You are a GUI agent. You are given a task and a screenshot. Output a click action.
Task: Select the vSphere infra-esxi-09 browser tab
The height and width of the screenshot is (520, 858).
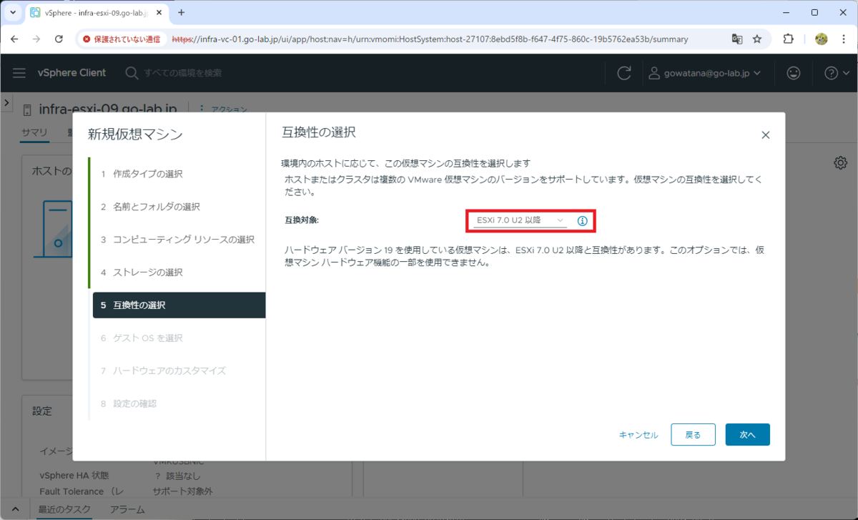pos(97,13)
